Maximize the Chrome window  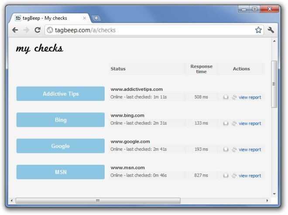coord(254,9)
